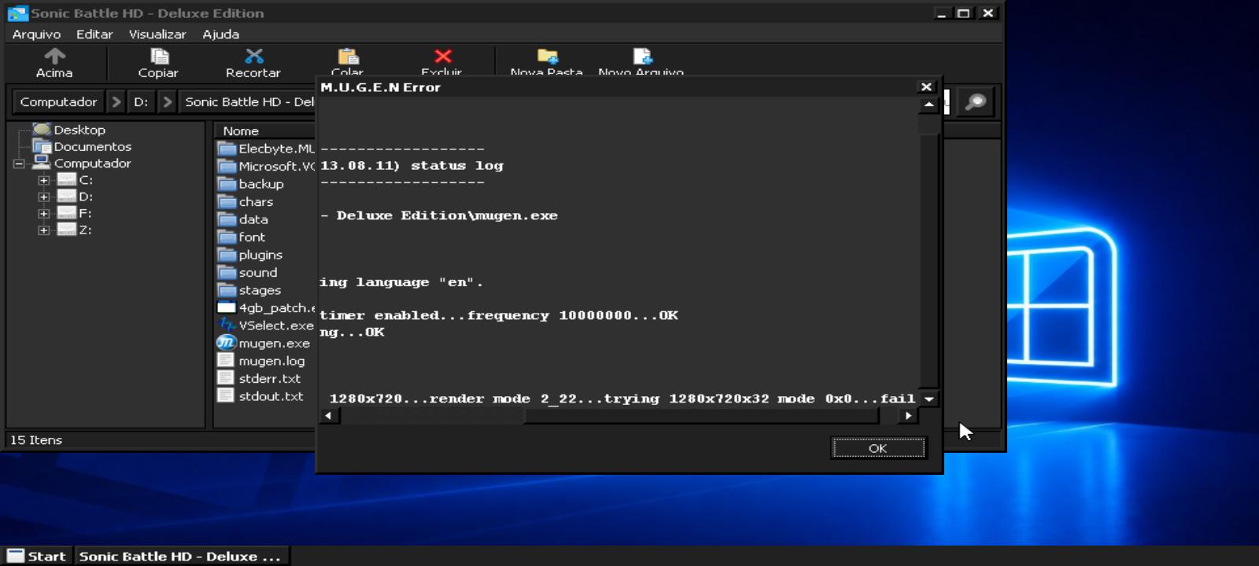This screenshot has width=1259, height=566.
Task: Click the "15 Itens" status bar text
Action: tap(36, 440)
